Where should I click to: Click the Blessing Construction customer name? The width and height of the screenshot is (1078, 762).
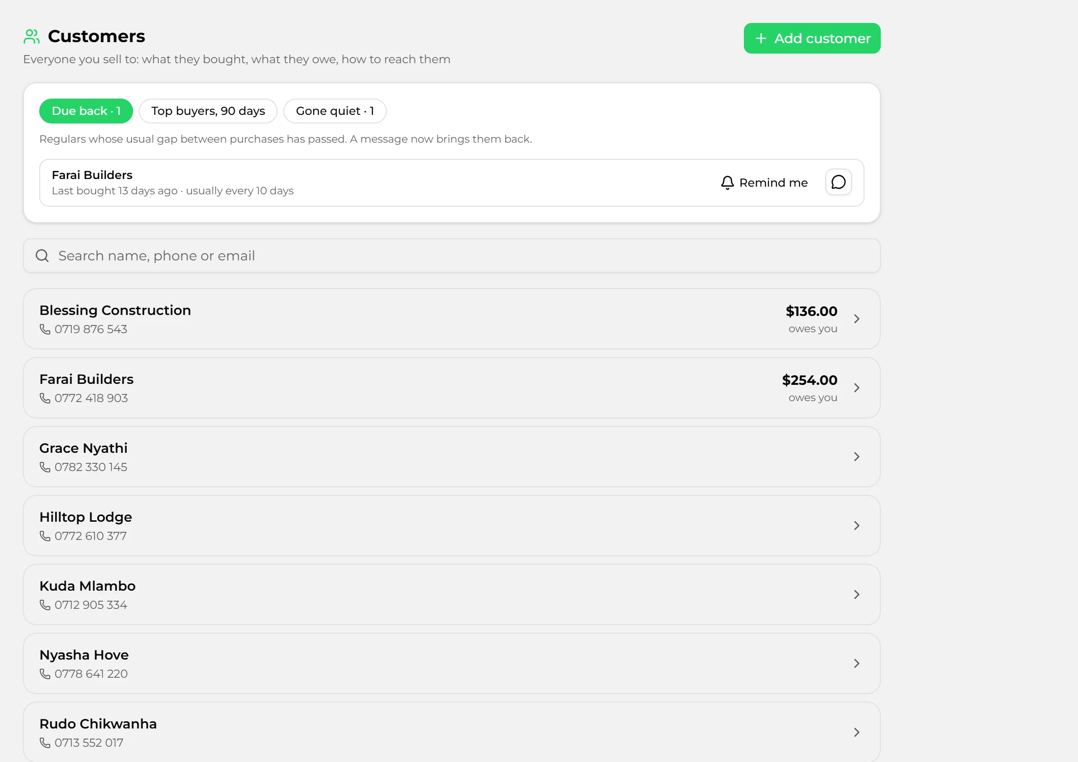point(115,310)
